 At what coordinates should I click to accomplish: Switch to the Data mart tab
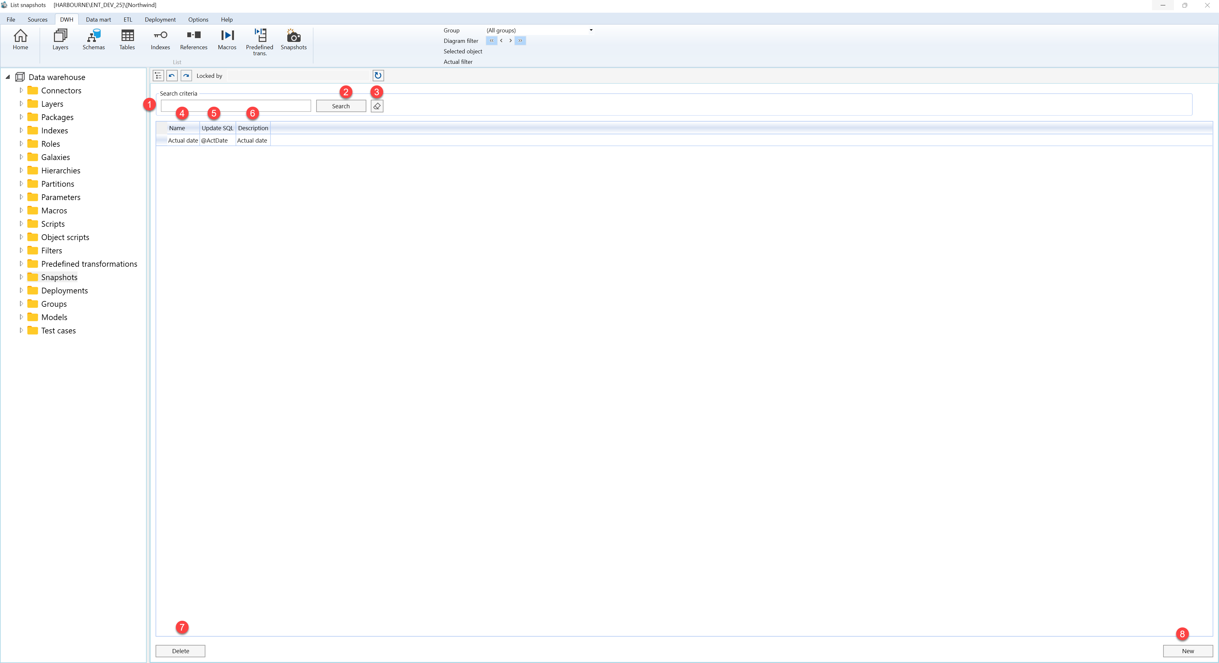click(x=98, y=19)
